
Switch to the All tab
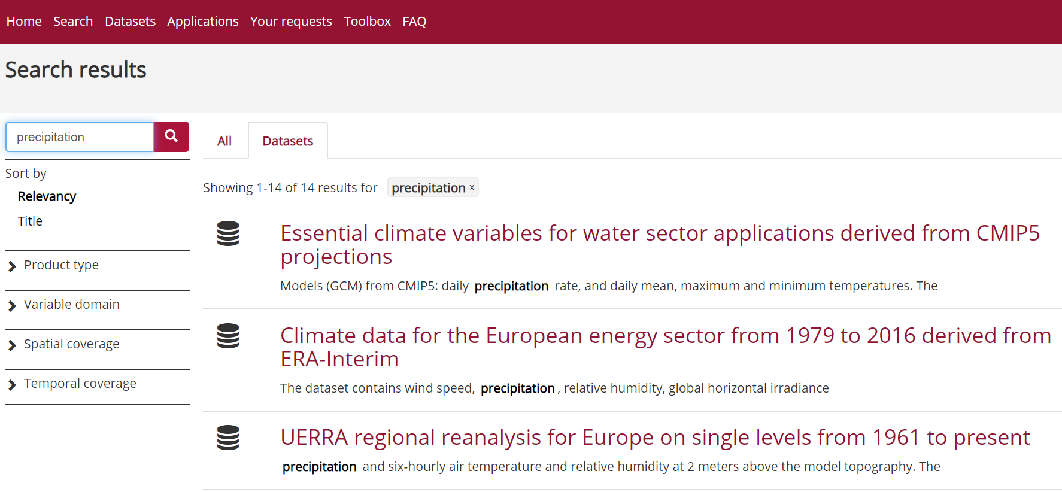tap(224, 141)
